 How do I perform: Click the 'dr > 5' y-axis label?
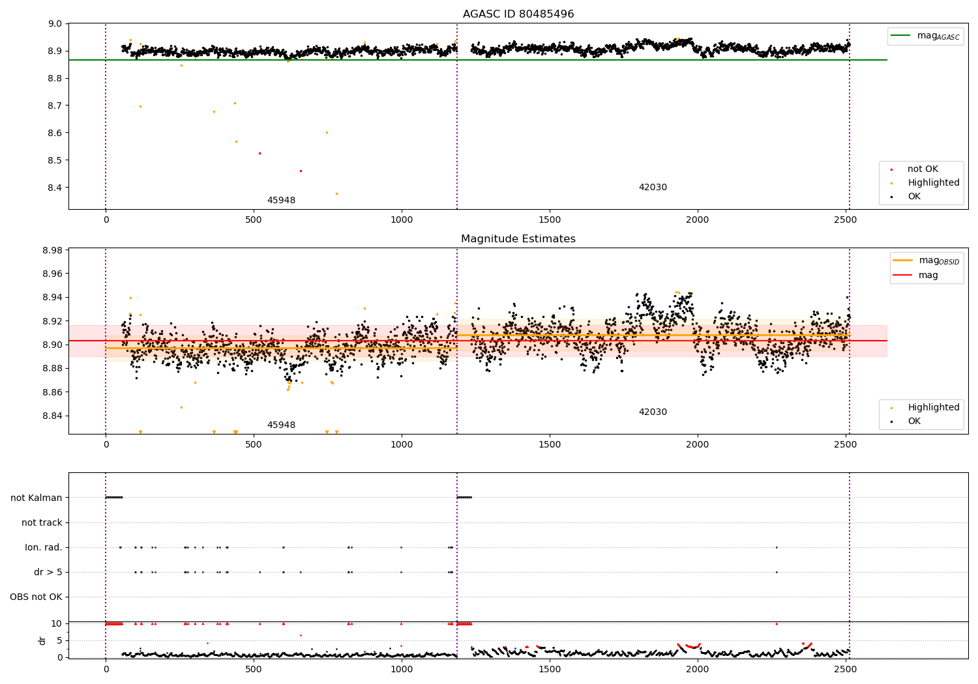[48, 572]
